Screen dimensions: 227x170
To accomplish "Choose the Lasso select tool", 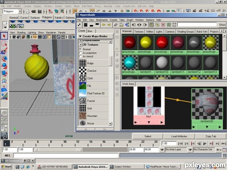I will (x=4, y=43).
